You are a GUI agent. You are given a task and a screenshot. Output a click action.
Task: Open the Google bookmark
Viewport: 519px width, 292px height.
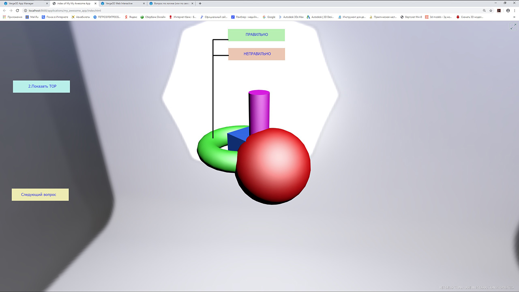tap(269, 17)
